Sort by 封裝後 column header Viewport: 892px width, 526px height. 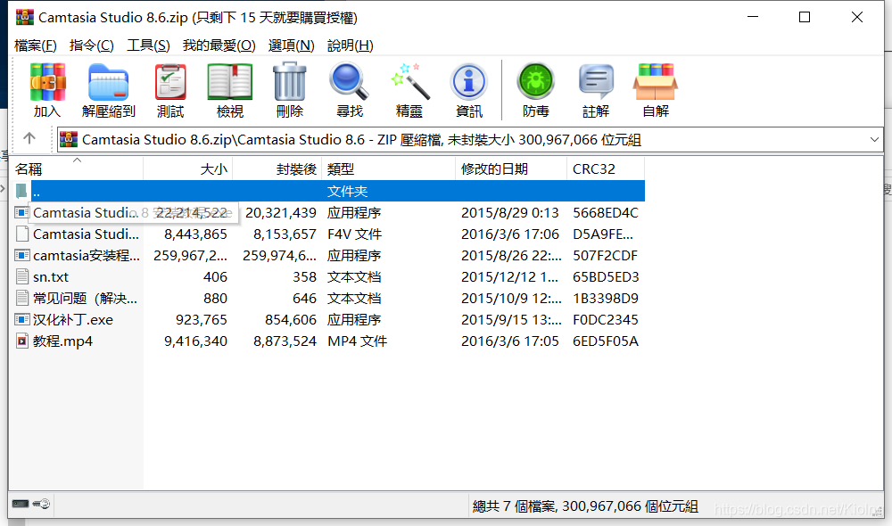277,168
